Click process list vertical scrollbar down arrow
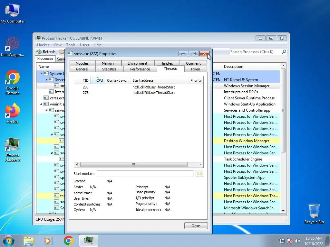The image size is (330, 247). [x=283, y=211]
